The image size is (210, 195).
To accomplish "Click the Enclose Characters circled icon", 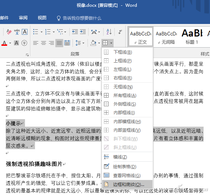I will [x=24, y=43].
